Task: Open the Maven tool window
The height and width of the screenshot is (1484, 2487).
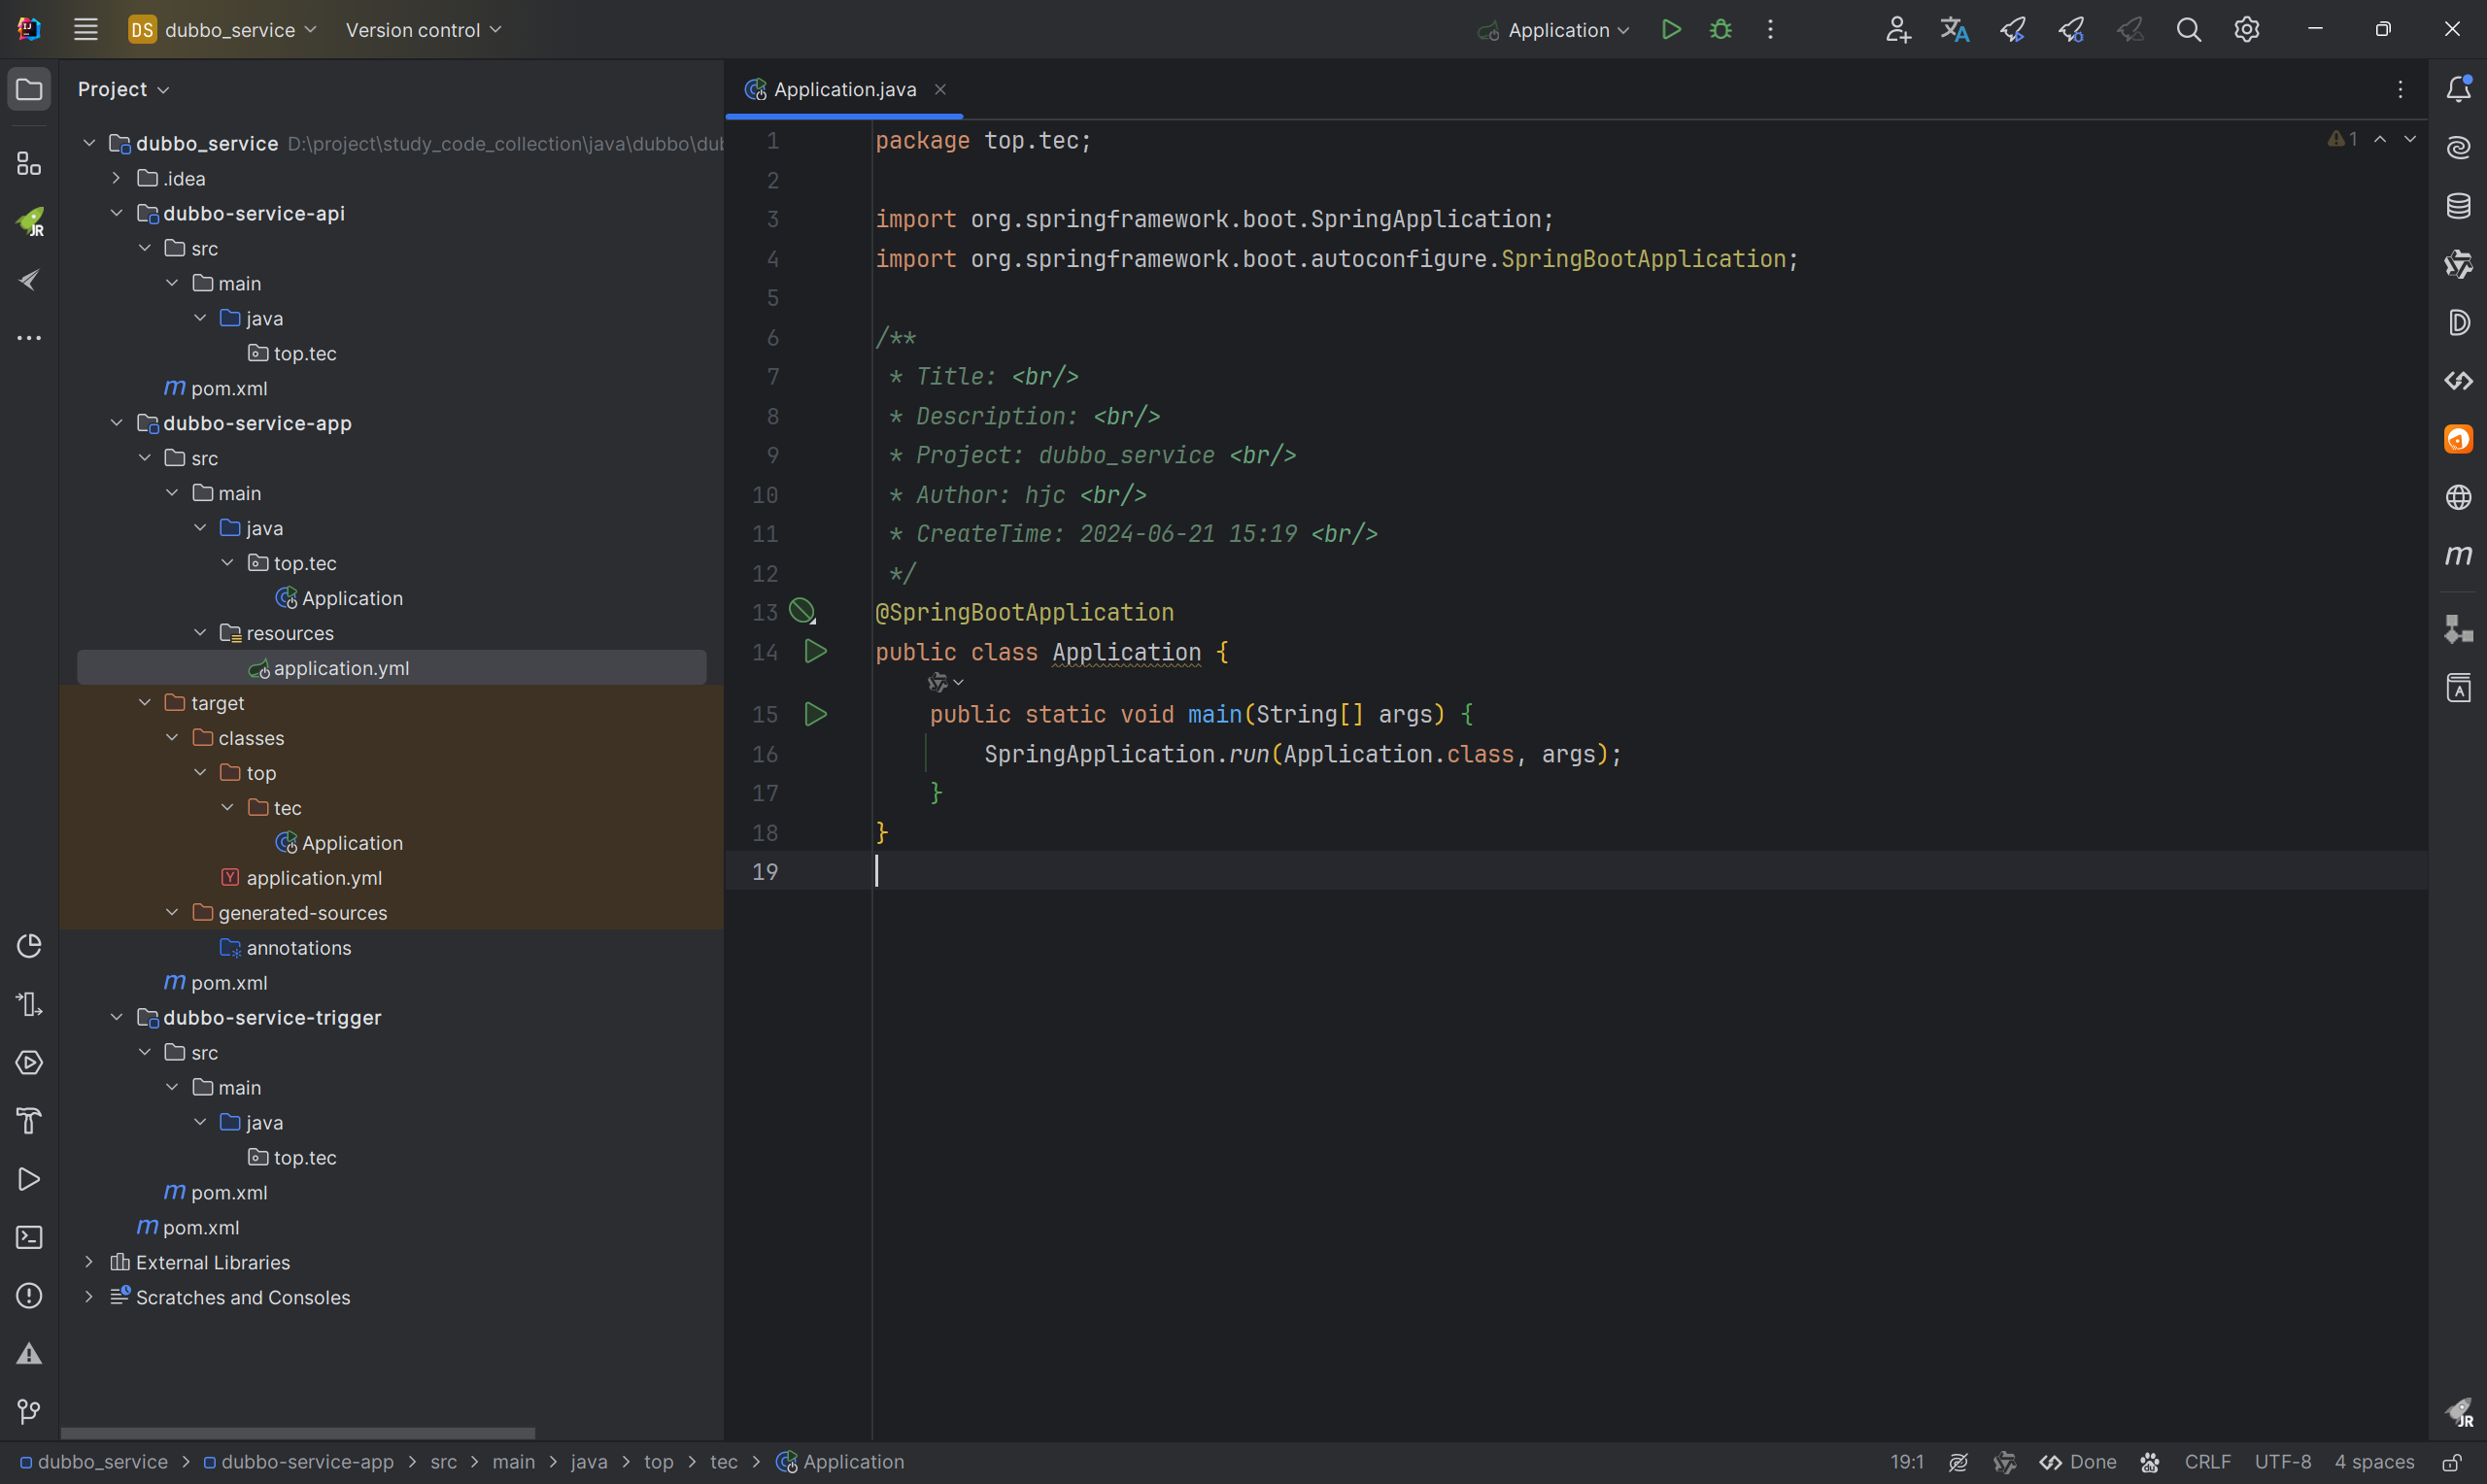Action: click(2458, 555)
